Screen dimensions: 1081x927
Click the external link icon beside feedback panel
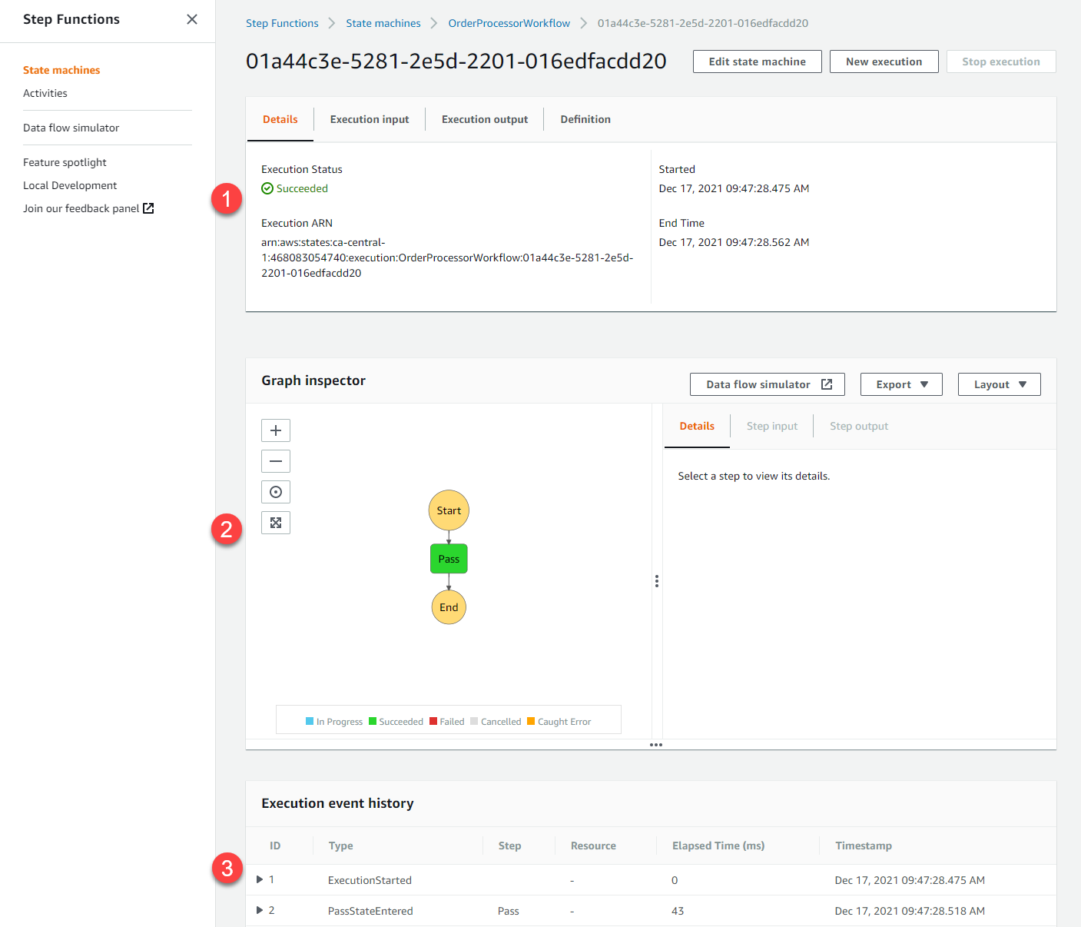pyautogui.click(x=149, y=208)
